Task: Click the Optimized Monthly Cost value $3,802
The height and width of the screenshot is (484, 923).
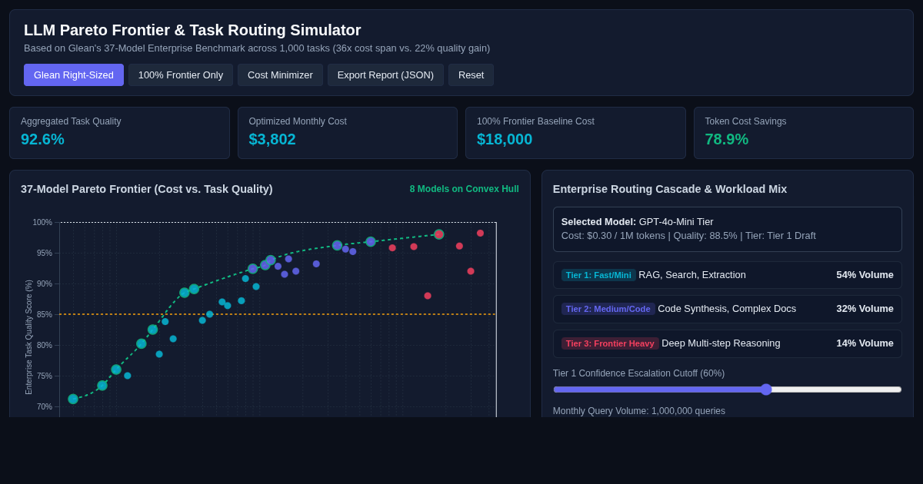Action: 272,139
